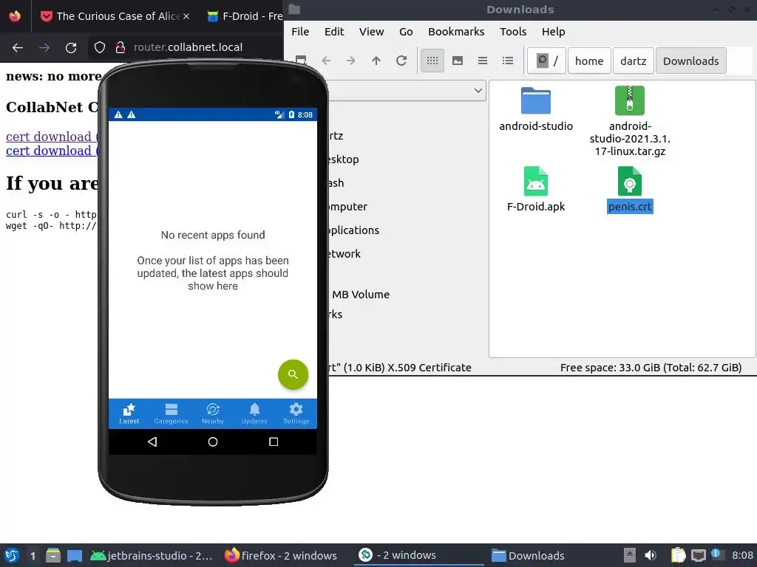The width and height of the screenshot is (757, 567).
Task: Go up to parent folder
Action: [x=376, y=61]
